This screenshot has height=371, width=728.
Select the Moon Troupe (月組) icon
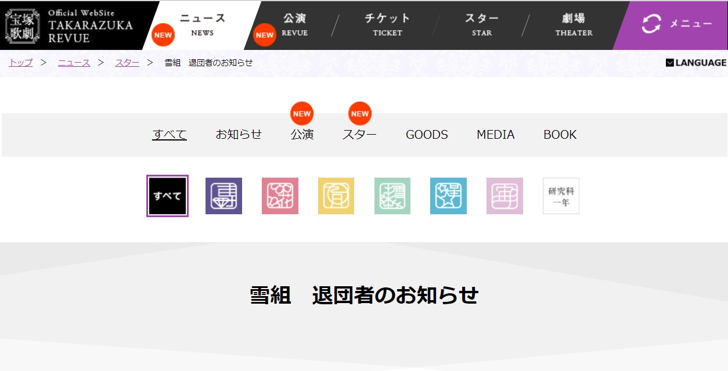(336, 196)
